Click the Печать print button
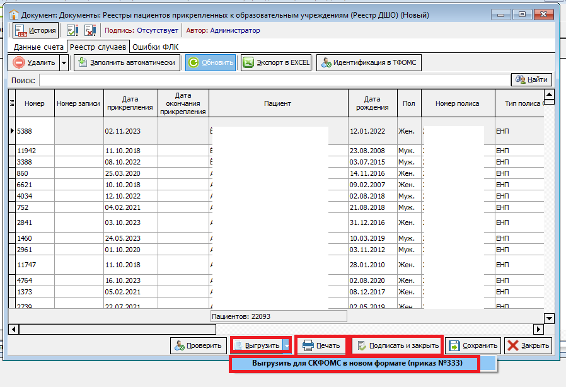This screenshot has height=387, width=566. tap(321, 345)
